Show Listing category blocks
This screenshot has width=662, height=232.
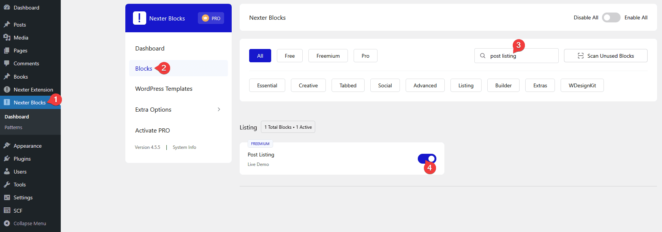click(466, 85)
